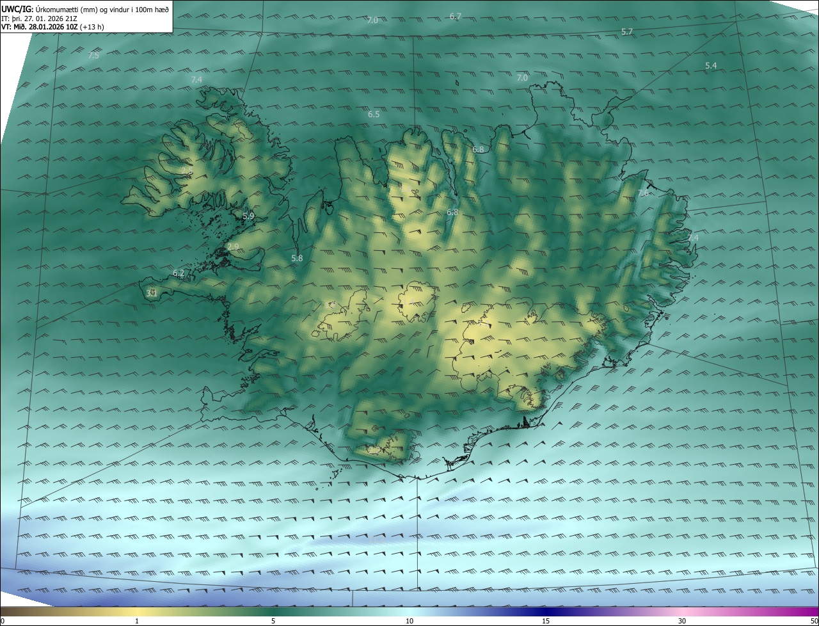The image size is (819, 626).
Task: Click the 6.5 value label on map
Action: pos(374,114)
